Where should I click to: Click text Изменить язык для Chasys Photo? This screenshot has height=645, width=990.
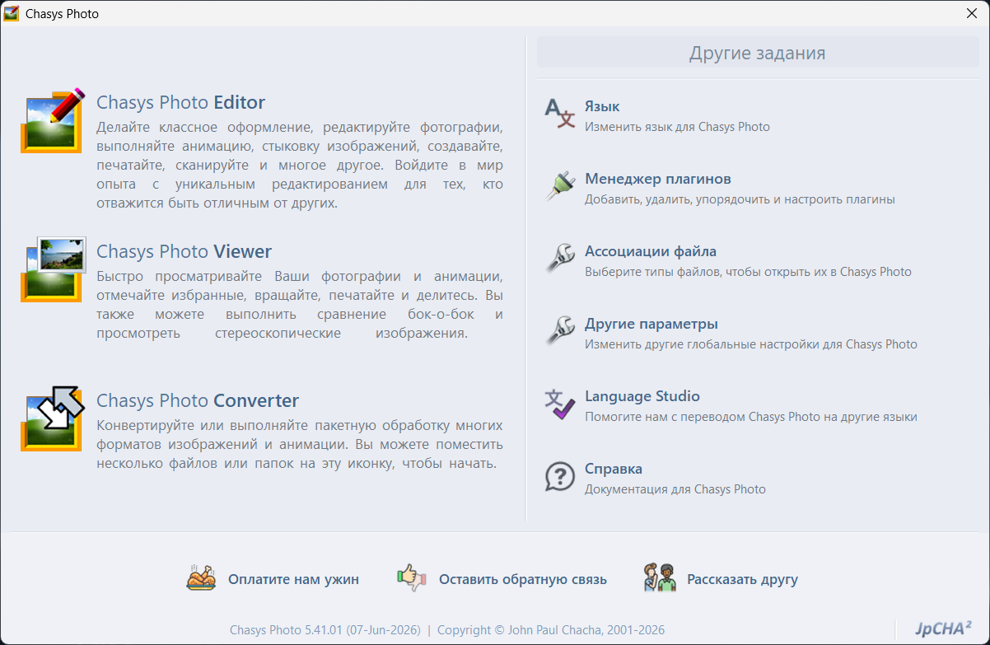point(678,127)
